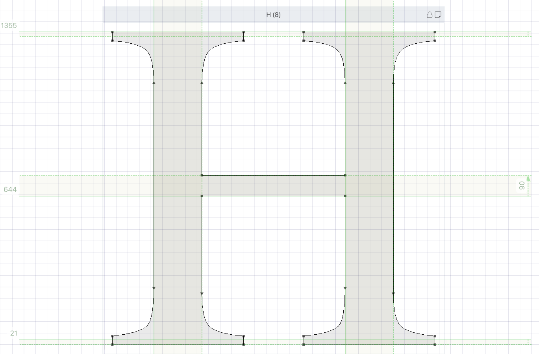Select the bottom-right baseline node of right stem's serif
The image size is (539, 354).
point(435,345)
